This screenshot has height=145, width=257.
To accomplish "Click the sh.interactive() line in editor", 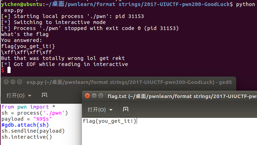I will pyautogui.click(x=26, y=137).
